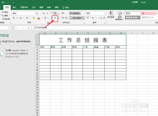The image size is (158, 116).
Task: Click the confirm checkmark in formula bar
Action: coord(23,28)
